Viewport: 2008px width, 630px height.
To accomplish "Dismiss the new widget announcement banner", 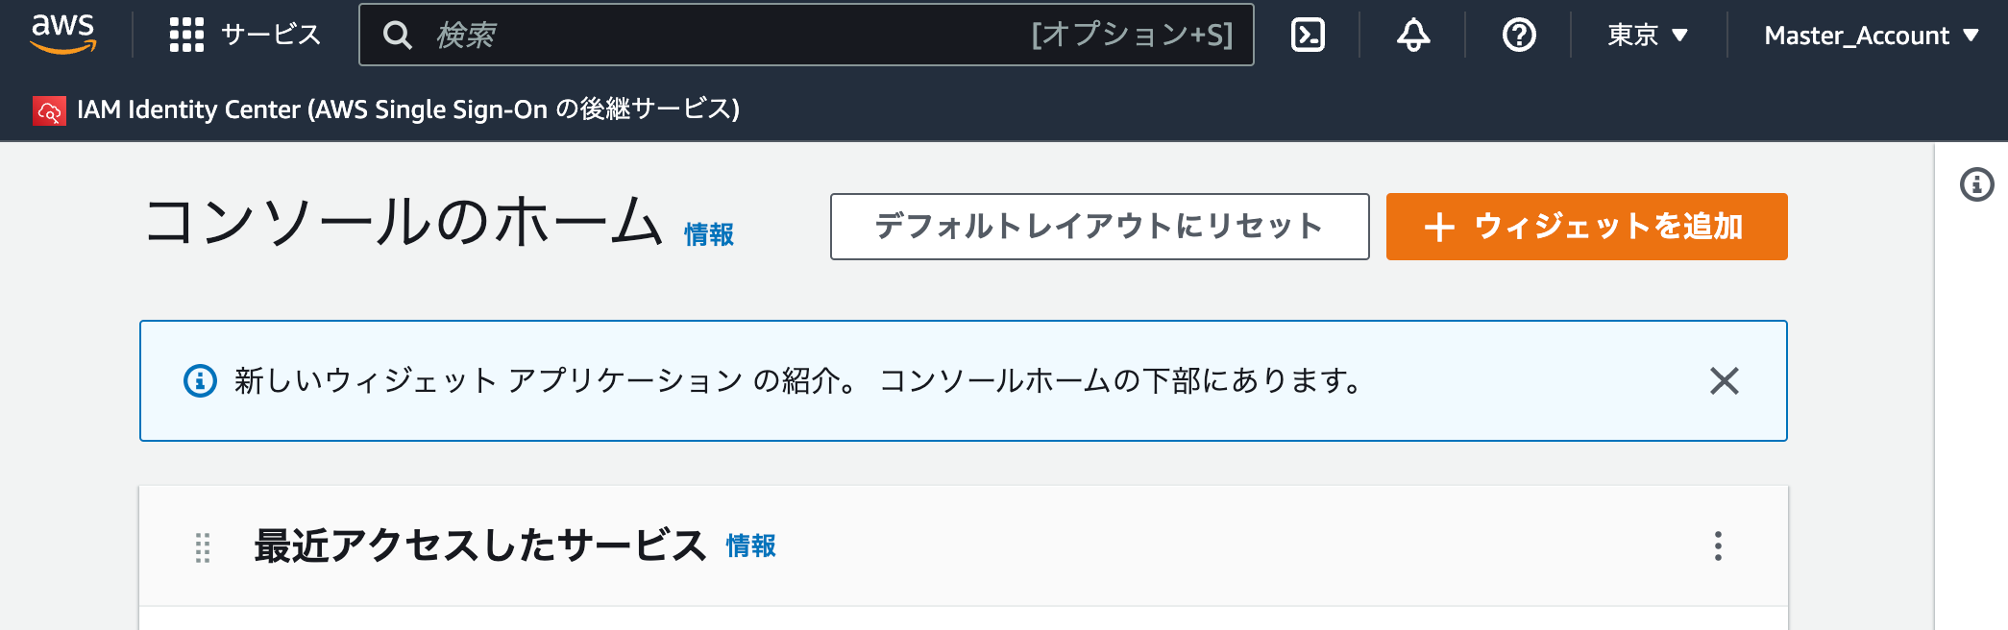I will pos(1724,381).
